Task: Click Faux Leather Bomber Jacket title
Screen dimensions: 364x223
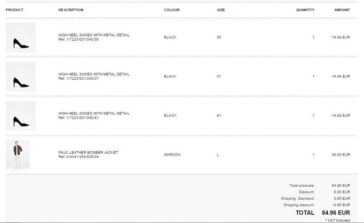Action: [88, 152]
